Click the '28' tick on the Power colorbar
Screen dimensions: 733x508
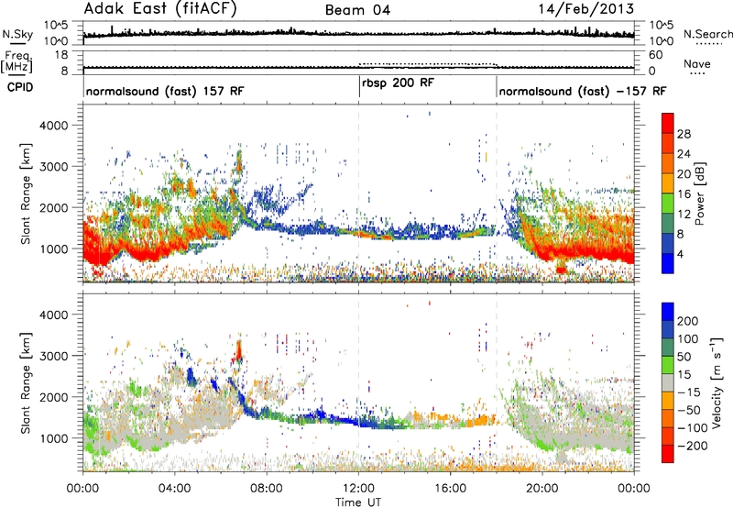[x=684, y=134]
